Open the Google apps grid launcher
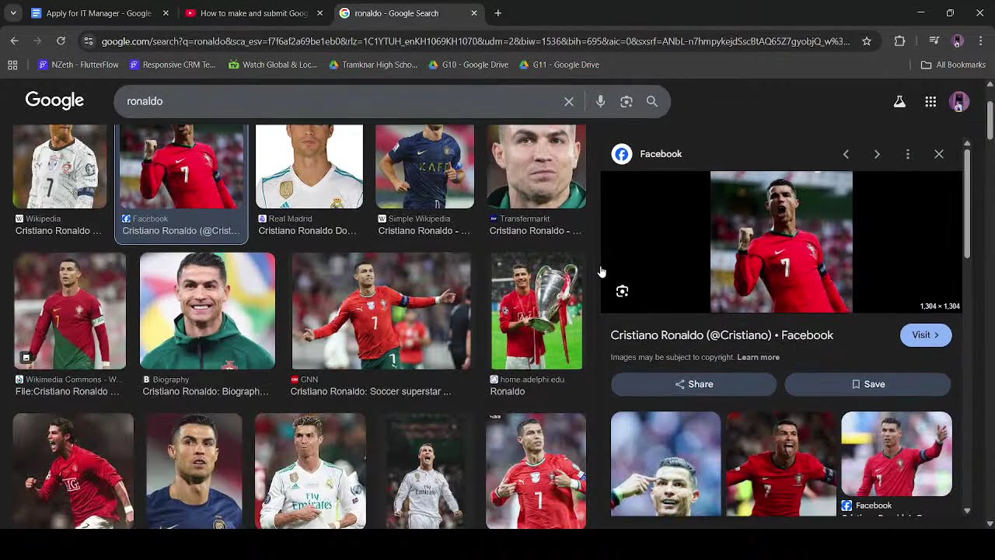Viewport: 995px width, 560px height. pyautogui.click(x=930, y=101)
